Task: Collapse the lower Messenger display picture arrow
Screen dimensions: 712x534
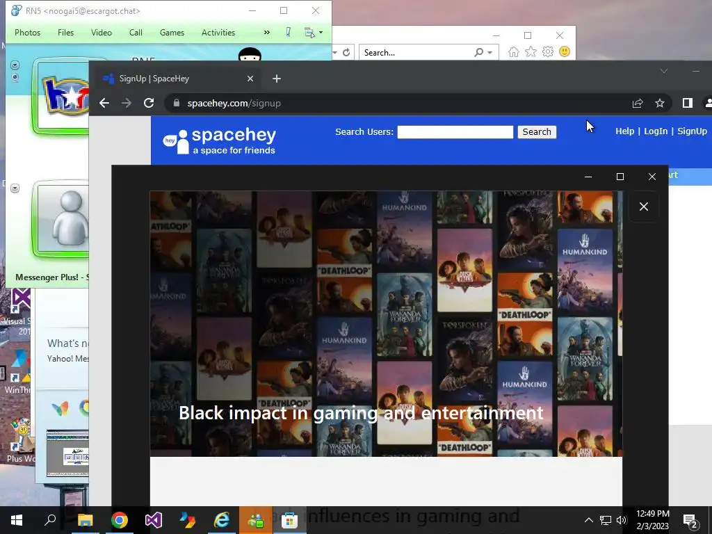Action: 15,188
